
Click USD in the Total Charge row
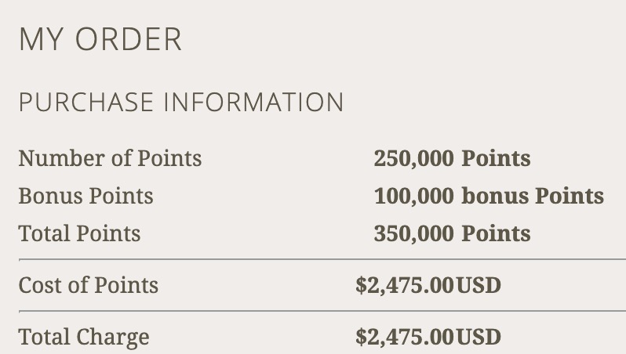click(x=478, y=338)
